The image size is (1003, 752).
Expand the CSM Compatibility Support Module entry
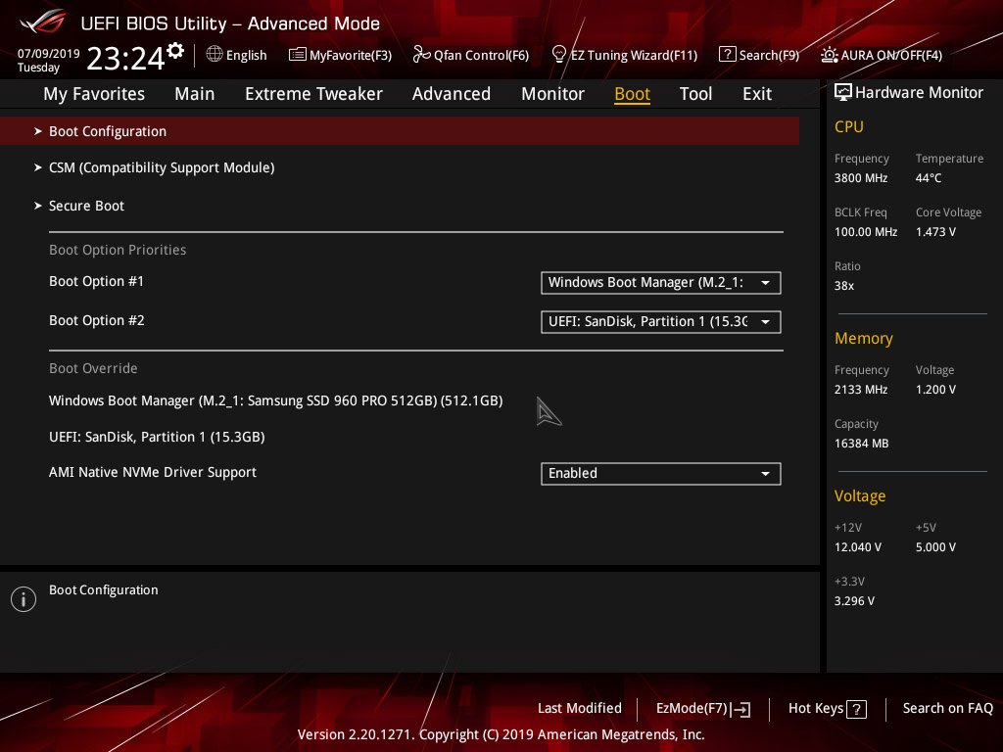click(x=161, y=167)
